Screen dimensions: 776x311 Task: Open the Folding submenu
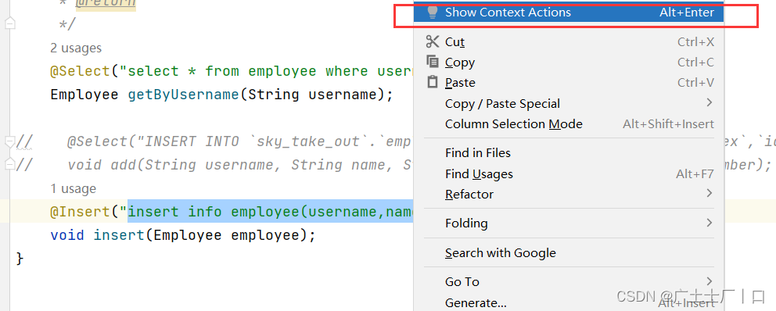[x=569, y=223]
